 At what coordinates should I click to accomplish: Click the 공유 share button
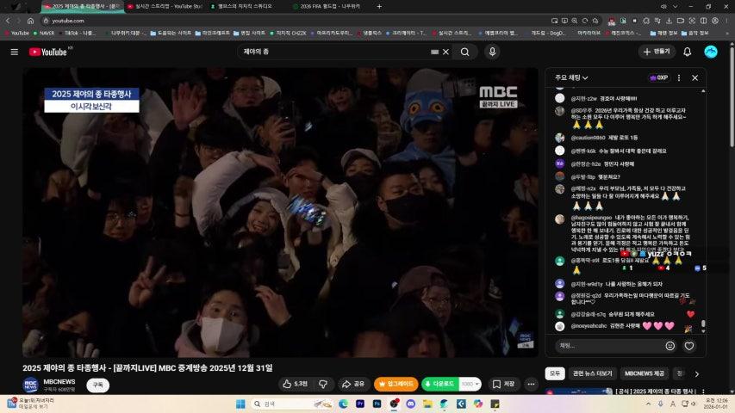coord(353,384)
